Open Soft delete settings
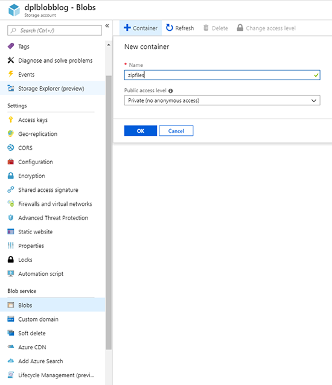 pos(31,333)
